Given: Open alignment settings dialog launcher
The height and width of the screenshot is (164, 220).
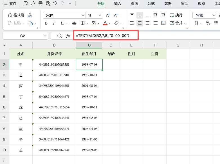Looking at the screenshot, I should (x=187, y=28).
